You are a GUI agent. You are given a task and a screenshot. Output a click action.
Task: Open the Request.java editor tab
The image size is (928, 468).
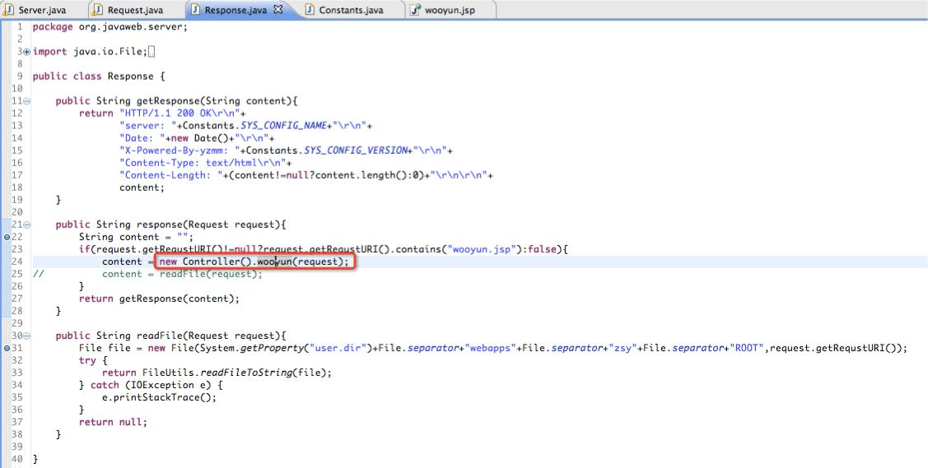click(x=135, y=10)
